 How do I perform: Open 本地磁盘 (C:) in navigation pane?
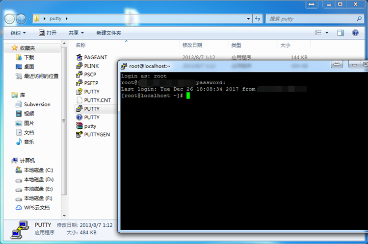pyautogui.click(x=38, y=170)
